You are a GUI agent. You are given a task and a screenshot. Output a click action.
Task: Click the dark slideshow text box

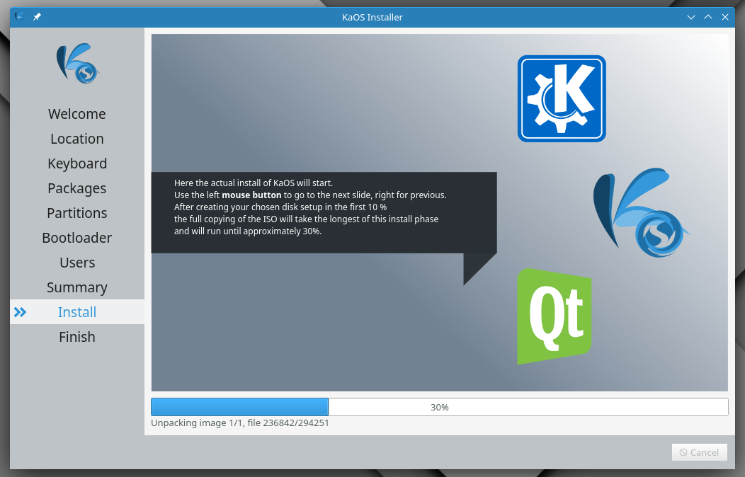[324, 212]
